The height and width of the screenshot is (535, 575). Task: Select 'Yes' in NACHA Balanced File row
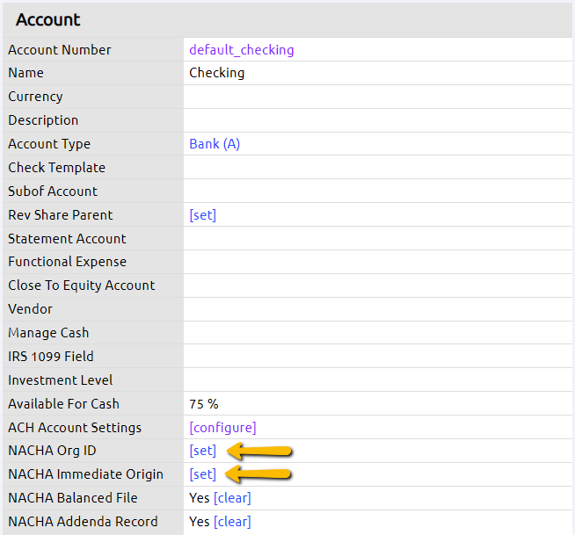click(199, 498)
